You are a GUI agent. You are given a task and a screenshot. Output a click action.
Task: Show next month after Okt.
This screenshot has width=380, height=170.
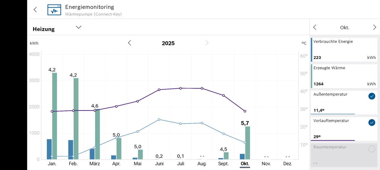374,27
